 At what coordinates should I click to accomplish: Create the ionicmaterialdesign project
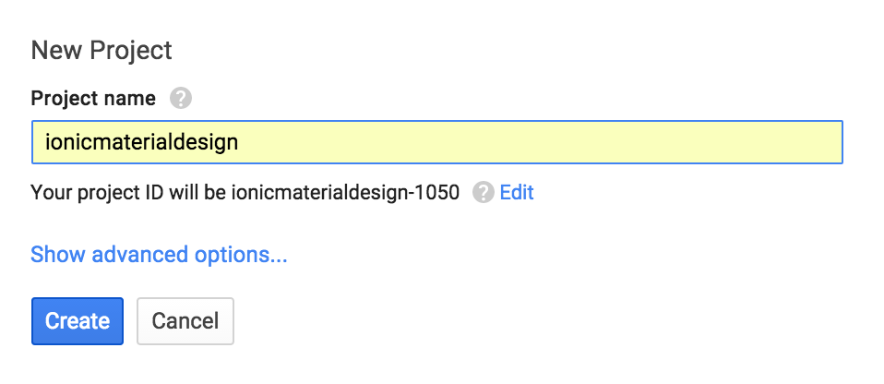click(x=78, y=320)
